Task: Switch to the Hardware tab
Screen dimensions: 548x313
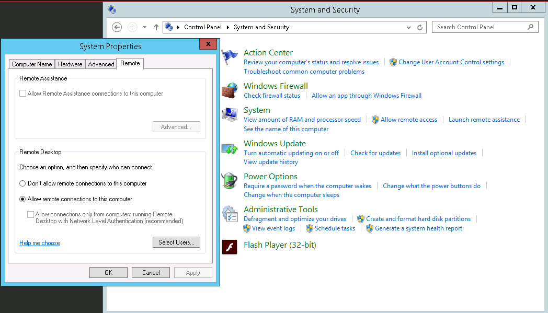Action: (70, 64)
